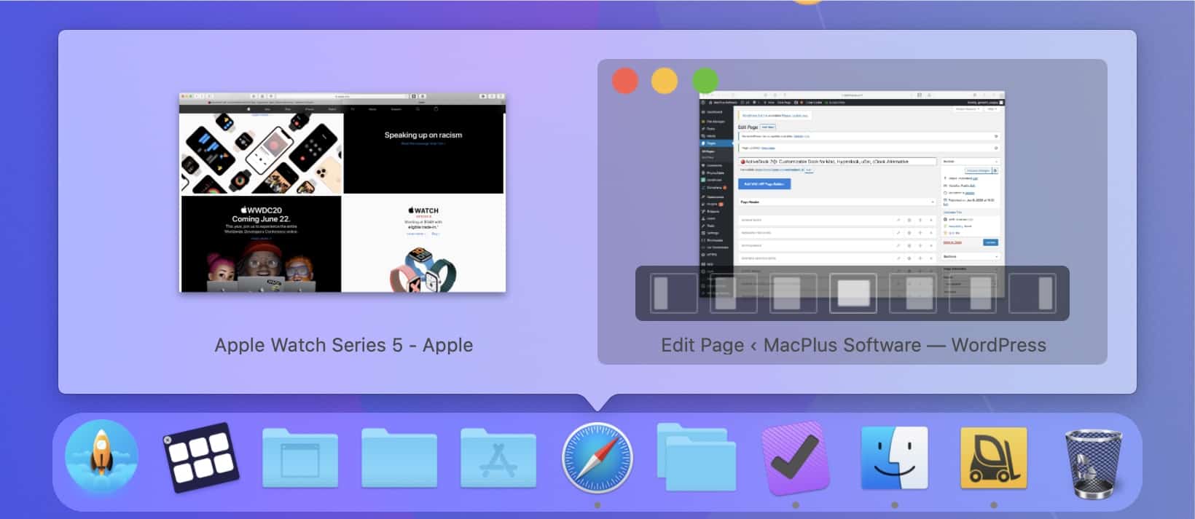Screen dimensions: 1195x519
Task: Click green zoom button on WordPress preview
Action: pyautogui.click(x=705, y=81)
